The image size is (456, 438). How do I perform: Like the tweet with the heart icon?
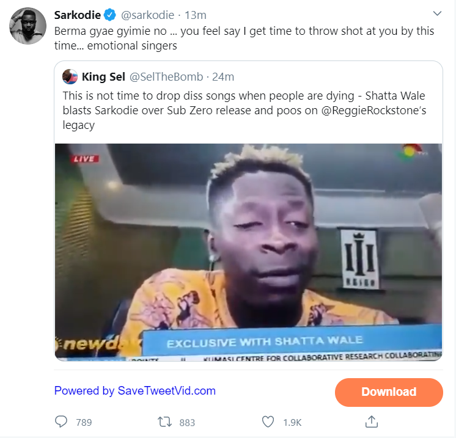pos(267,422)
